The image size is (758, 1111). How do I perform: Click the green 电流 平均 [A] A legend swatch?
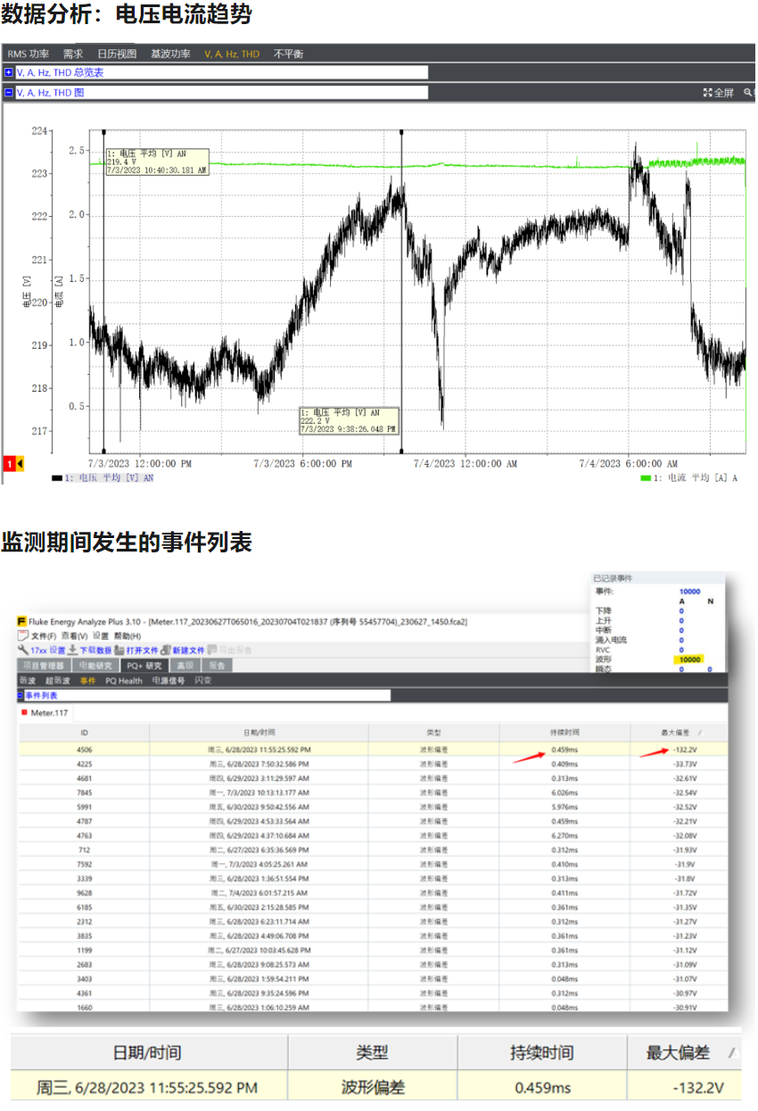coord(647,478)
